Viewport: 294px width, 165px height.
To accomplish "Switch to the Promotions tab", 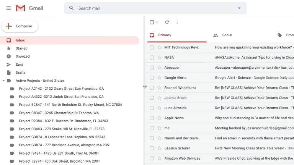I will (x=285, y=35).
